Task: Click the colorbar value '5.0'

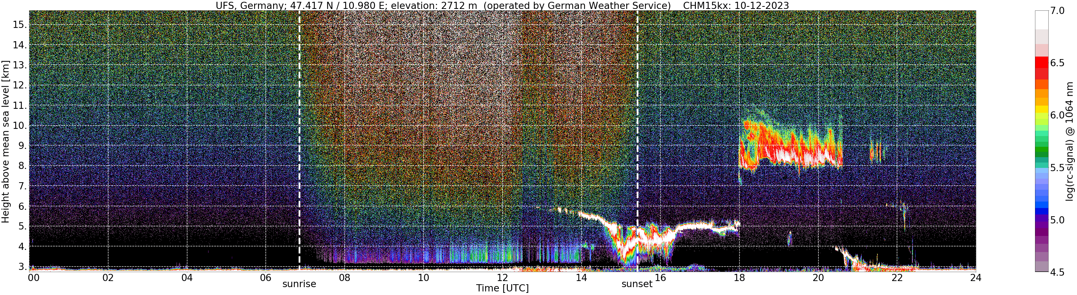Action: pos(1058,220)
